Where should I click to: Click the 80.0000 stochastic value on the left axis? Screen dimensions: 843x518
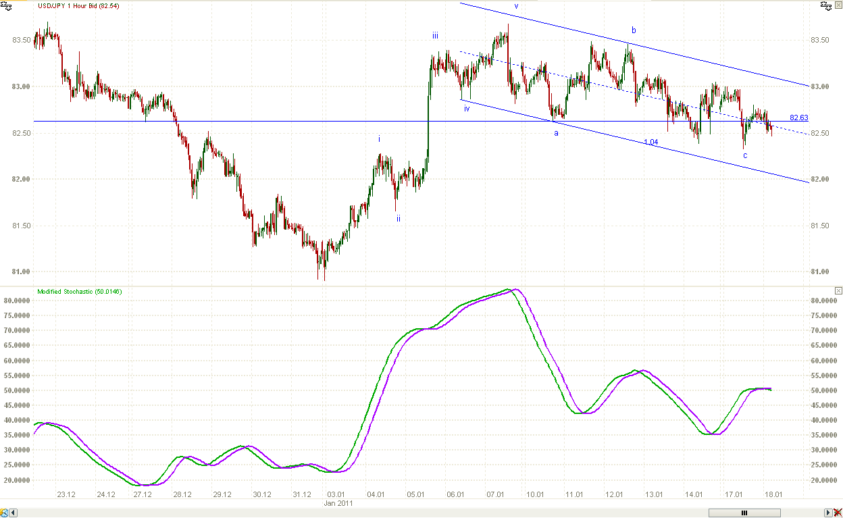point(17,301)
